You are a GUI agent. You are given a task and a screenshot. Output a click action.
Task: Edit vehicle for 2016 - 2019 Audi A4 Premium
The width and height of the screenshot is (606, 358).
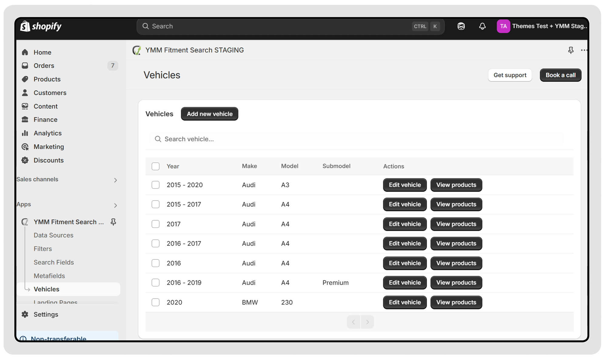[x=405, y=282]
